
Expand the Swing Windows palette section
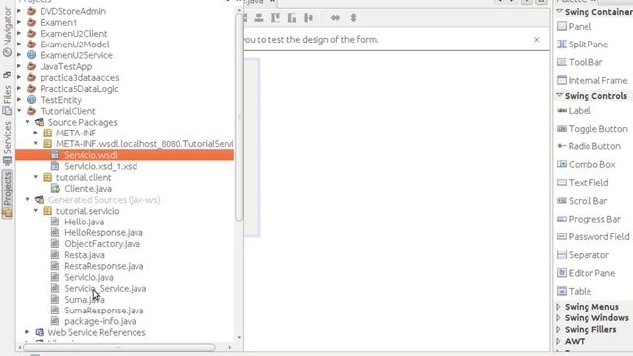click(558, 318)
